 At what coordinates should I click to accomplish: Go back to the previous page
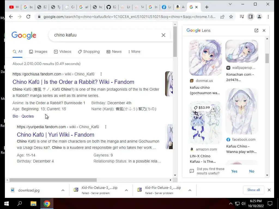11,17
